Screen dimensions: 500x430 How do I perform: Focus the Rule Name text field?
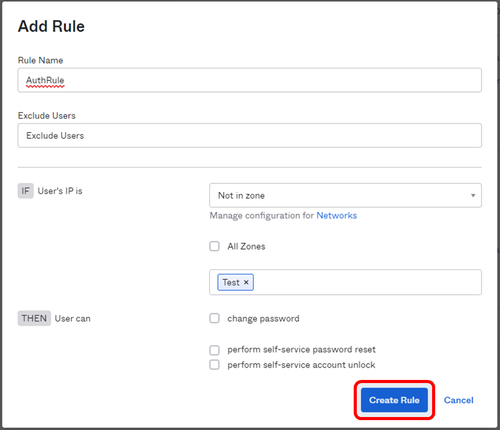[x=249, y=80]
